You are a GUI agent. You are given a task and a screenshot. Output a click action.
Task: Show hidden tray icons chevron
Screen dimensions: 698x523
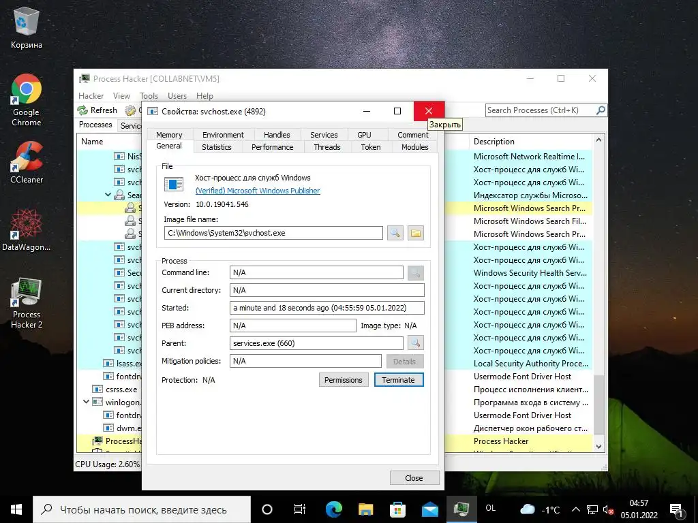tap(575, 509)
